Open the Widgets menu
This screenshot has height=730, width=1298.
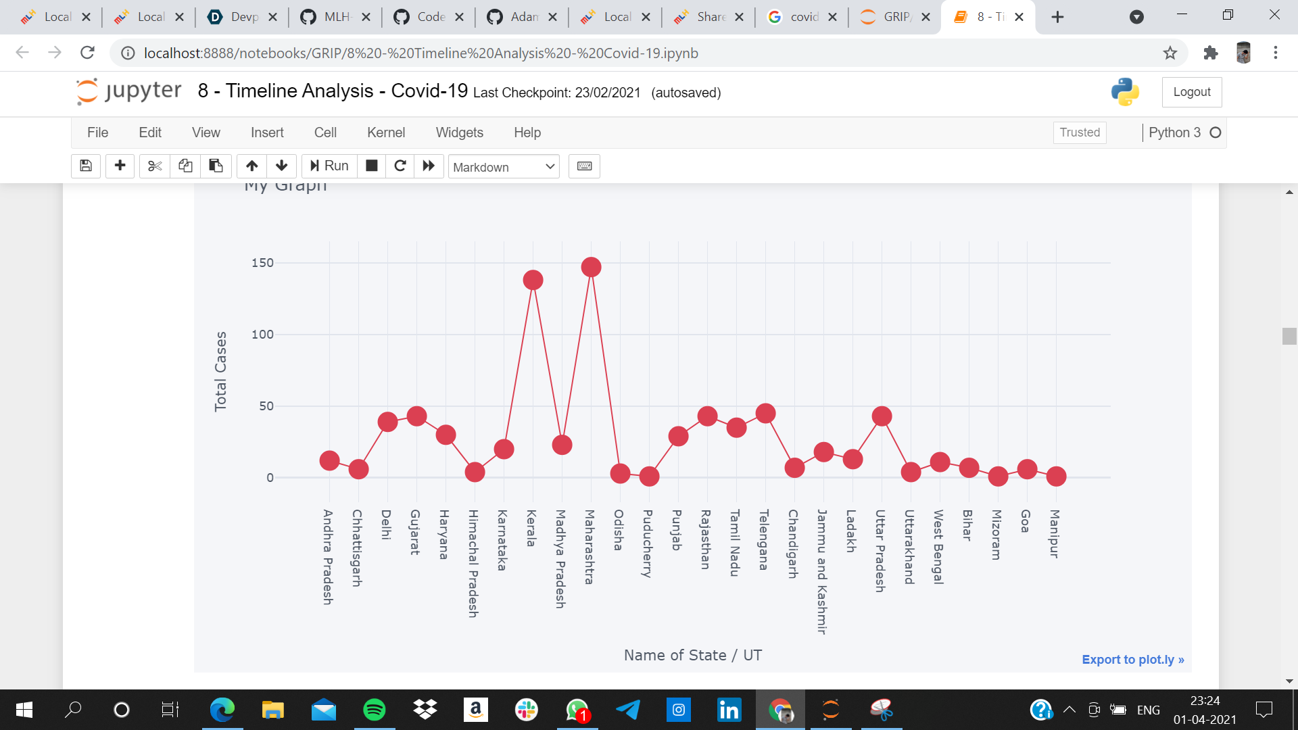(459, 132)
